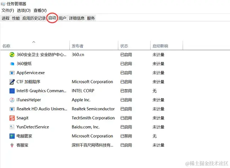Click the iTunesHelper music note icon
This screenshot has height=168, width=230.
pos(12,100)
